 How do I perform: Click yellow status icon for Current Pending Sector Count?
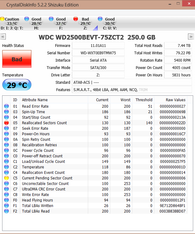[x=6, y=178]
